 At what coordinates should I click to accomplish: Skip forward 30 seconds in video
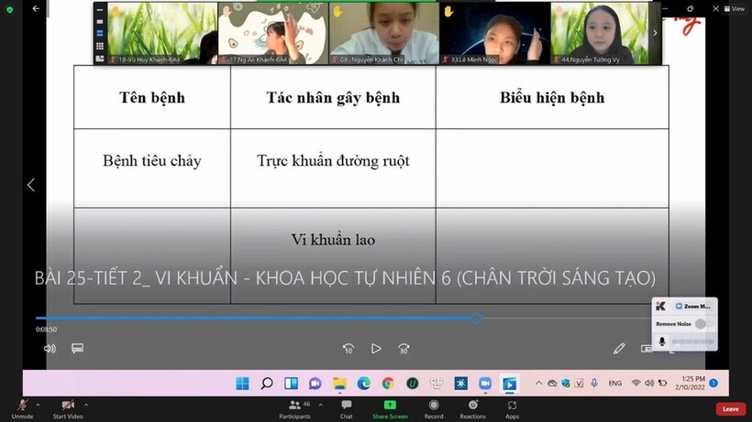click(404, 349)
